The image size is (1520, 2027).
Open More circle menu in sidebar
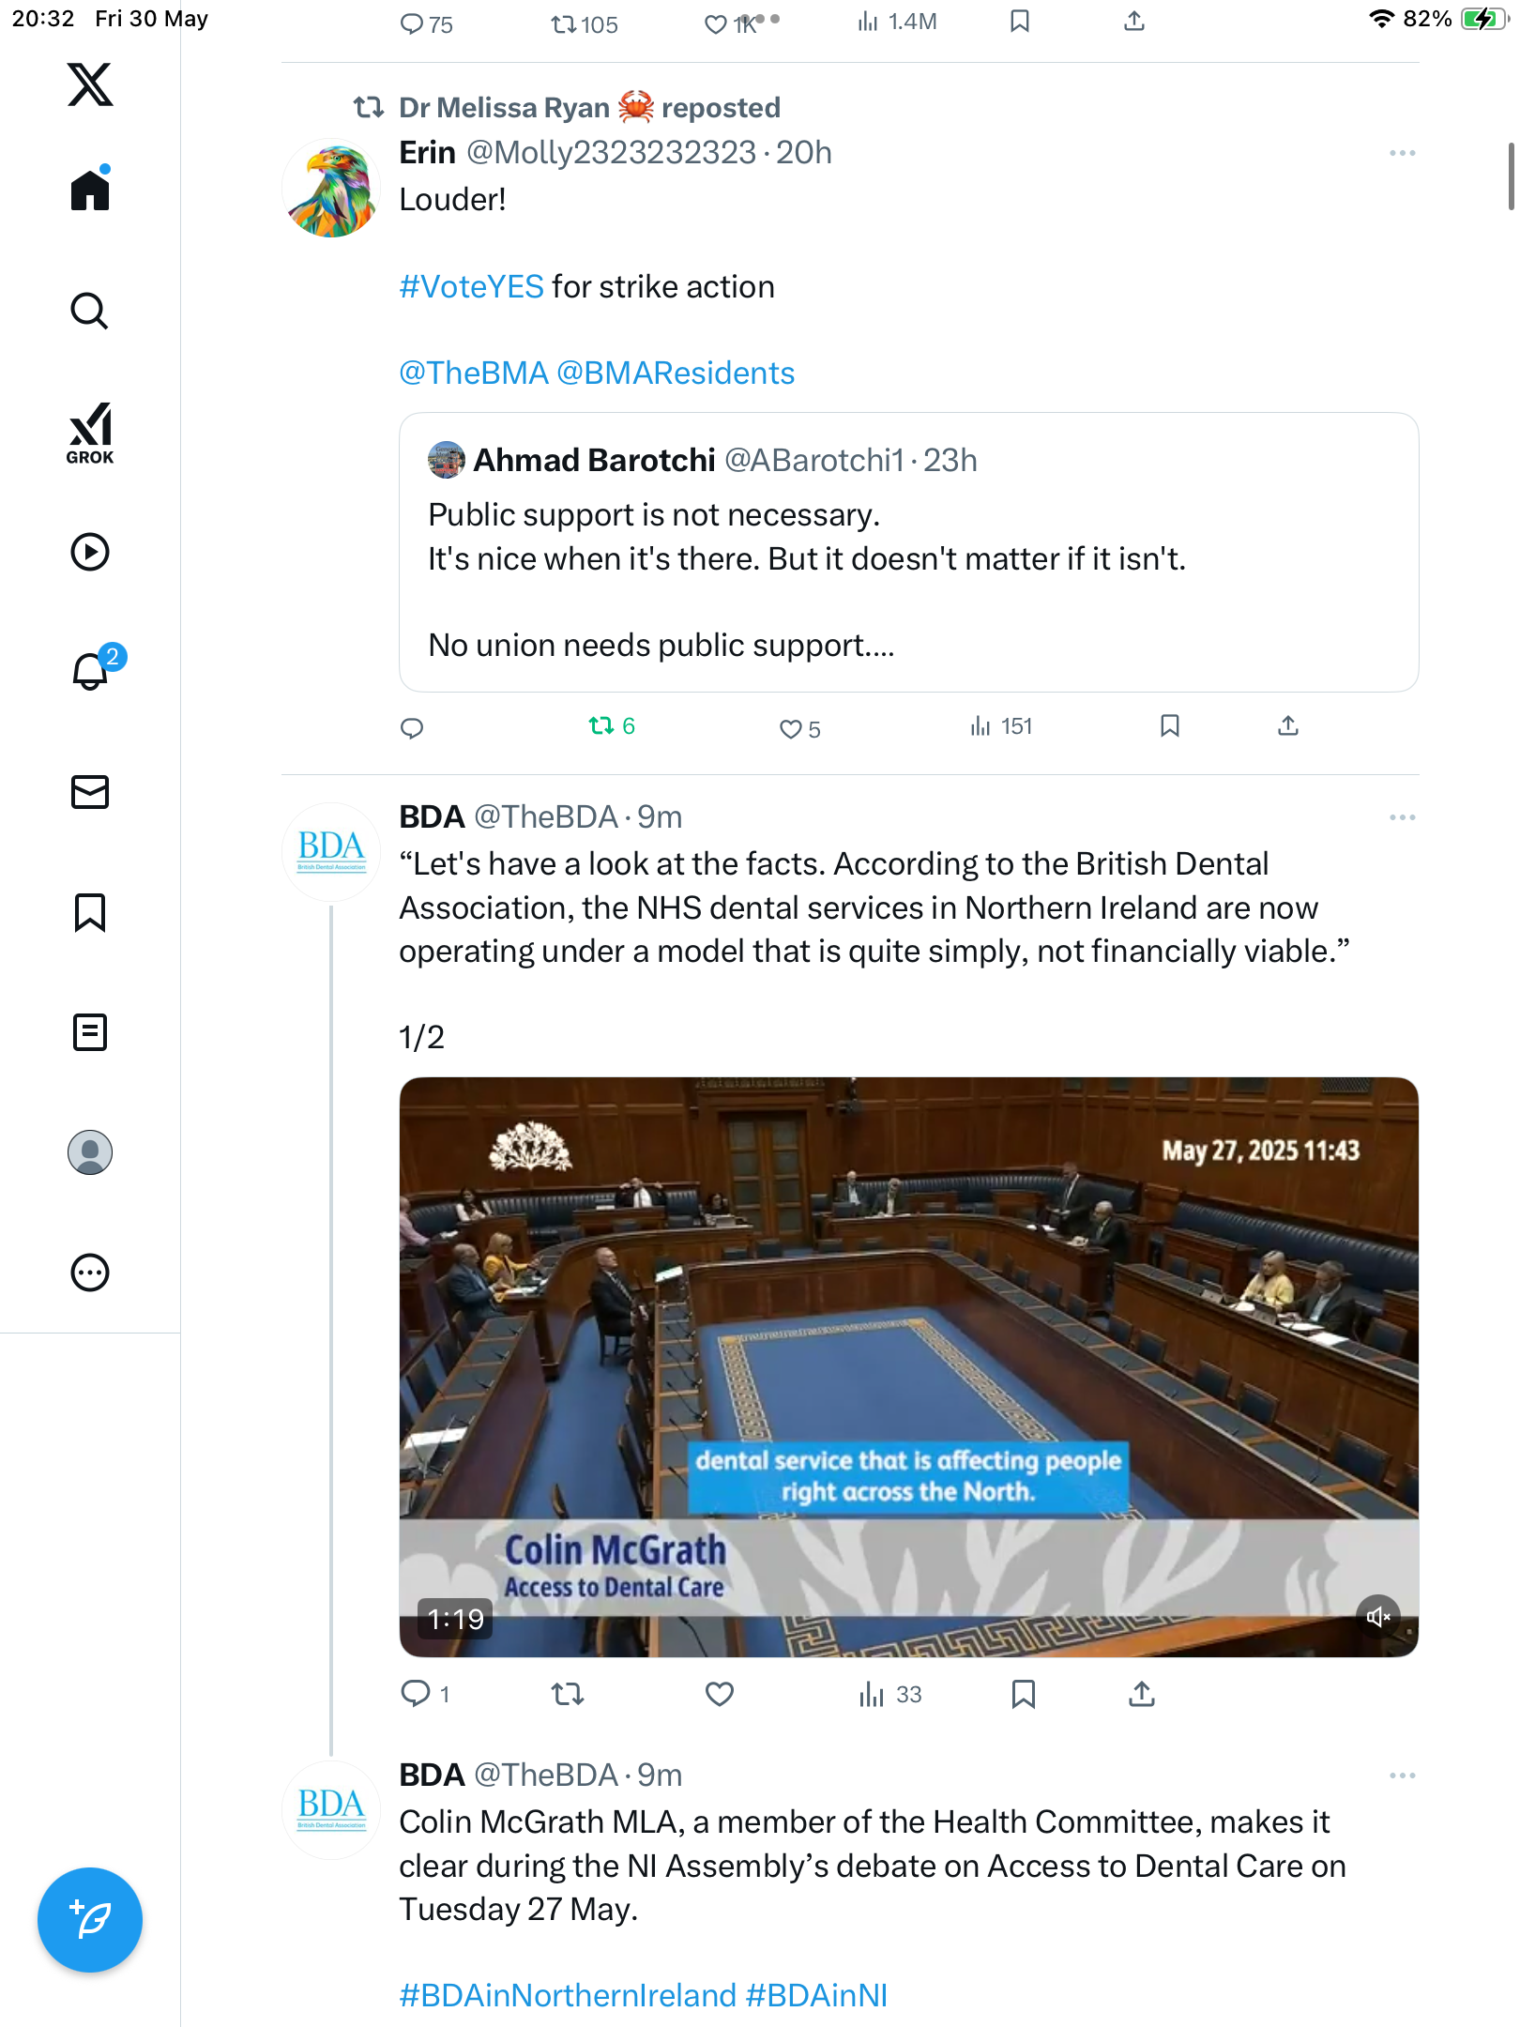click(x=90, y=1273)
